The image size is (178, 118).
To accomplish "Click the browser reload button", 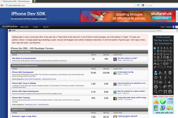I will click(138, 5).
